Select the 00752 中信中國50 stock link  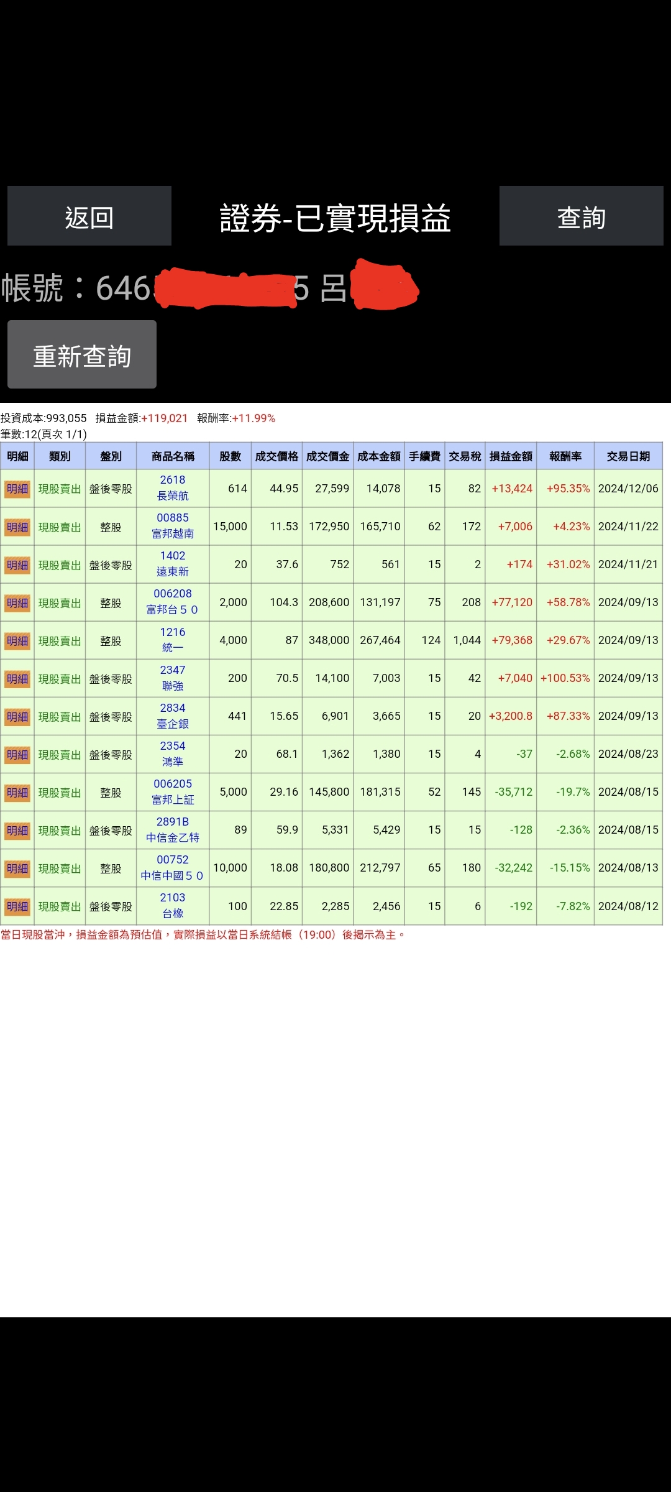coord(173,867)
